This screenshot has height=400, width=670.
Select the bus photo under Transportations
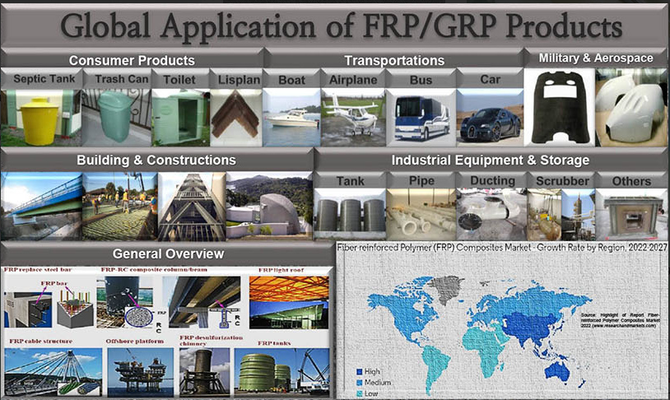pyautogui.click(x=420, y=118)
